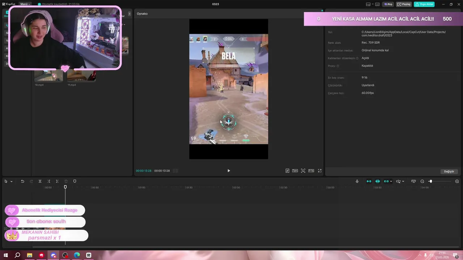
Task: Zoom out the timeline
Action: pyautogui.click(x=422, y=181)
